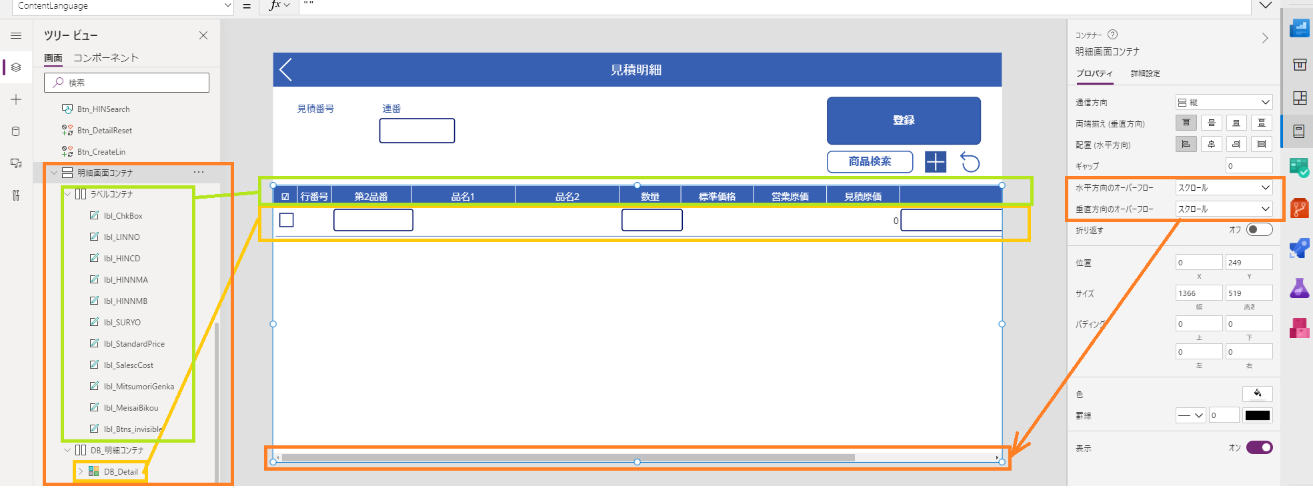This screenshot has height=488, width=1313.
Task: Collapse the 明細画面コンテナ tree node
Action: pos(54,173)
